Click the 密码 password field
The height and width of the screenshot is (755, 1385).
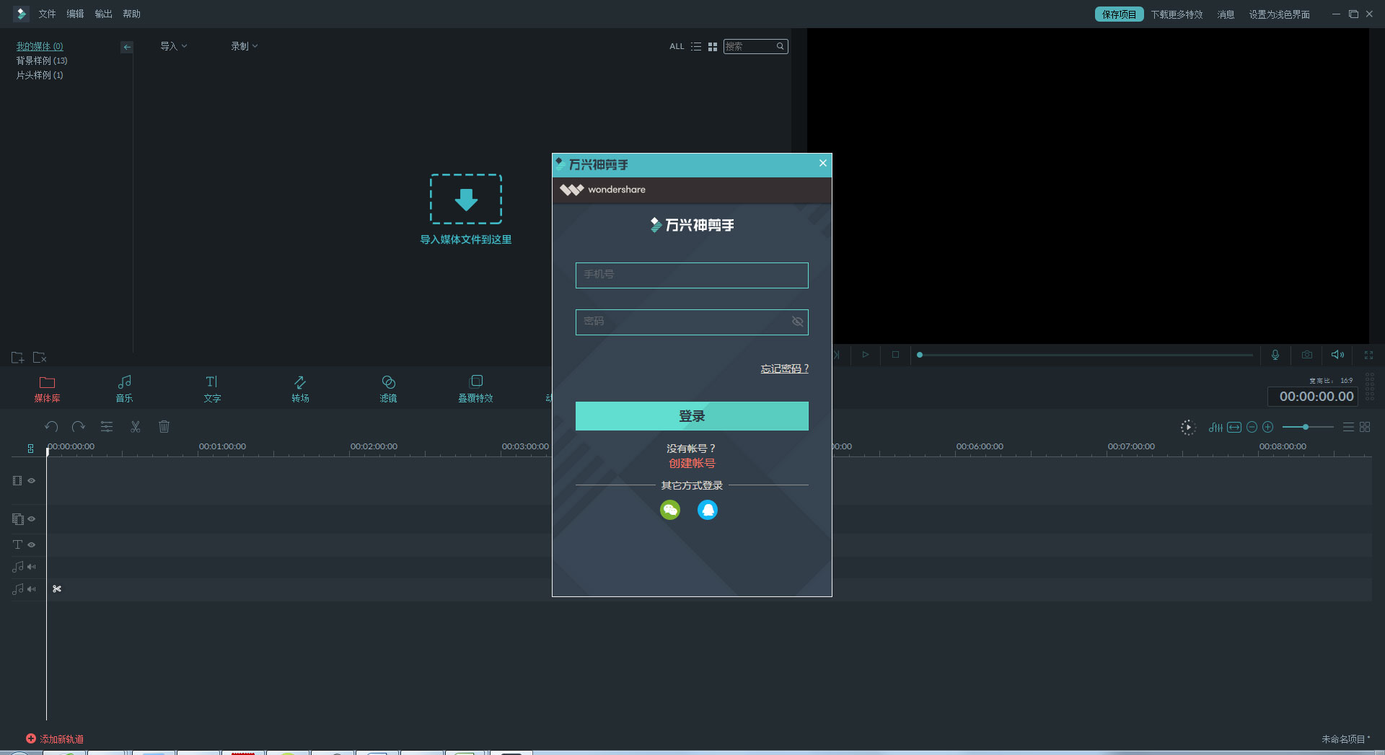point(692,322)
